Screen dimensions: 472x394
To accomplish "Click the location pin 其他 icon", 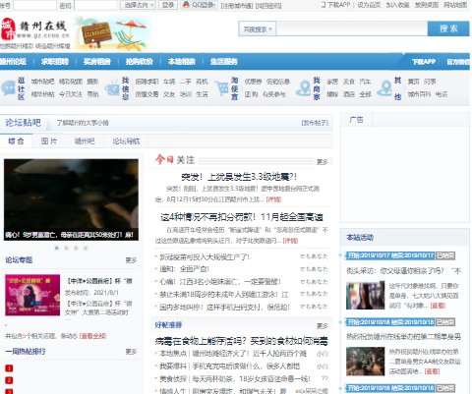I will click(x=384, y=88).
